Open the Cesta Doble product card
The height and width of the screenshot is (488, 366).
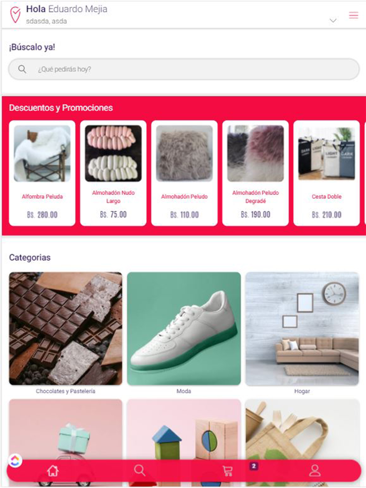[326, 173]
